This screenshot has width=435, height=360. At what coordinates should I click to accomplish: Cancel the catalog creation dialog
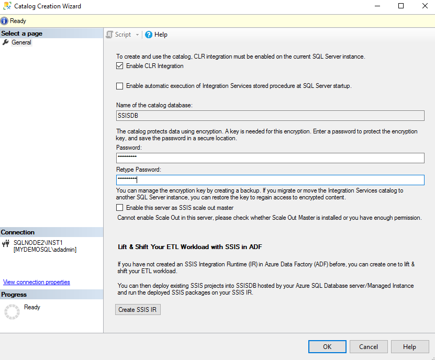point(368,346)
